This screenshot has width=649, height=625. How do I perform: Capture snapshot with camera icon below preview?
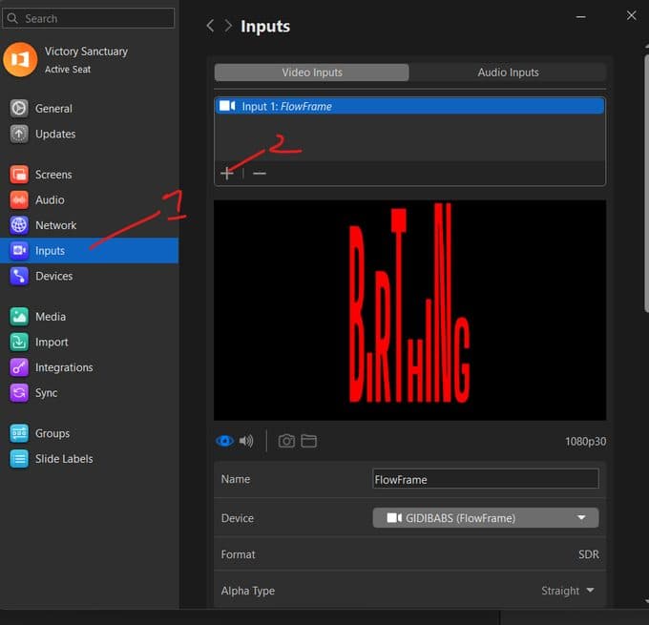pos(286,441)
